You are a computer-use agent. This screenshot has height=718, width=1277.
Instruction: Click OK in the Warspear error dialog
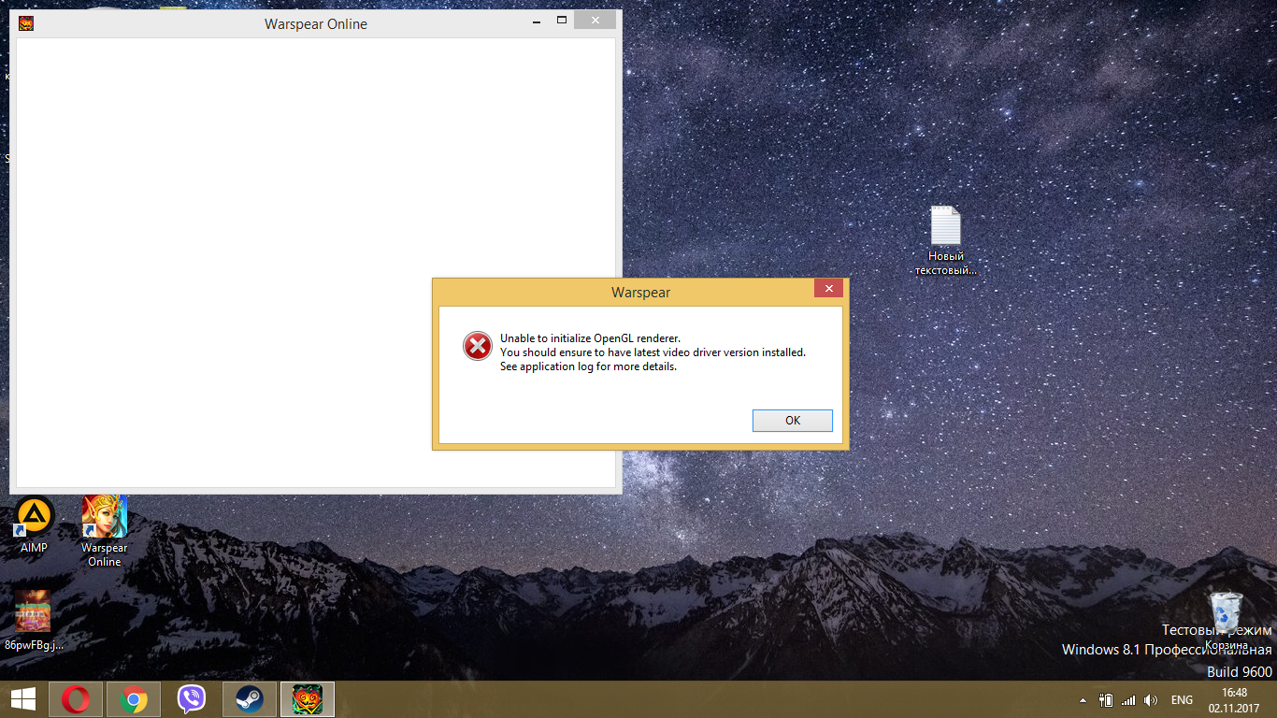click(x=792, y=421)
